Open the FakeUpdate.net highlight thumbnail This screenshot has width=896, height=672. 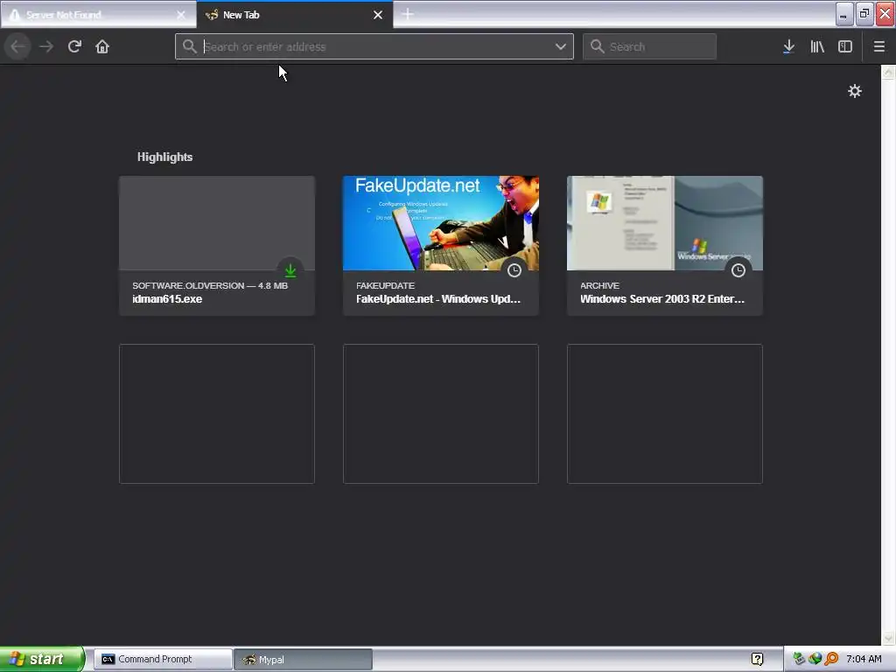pyautogui.click(x=441, y=223)
